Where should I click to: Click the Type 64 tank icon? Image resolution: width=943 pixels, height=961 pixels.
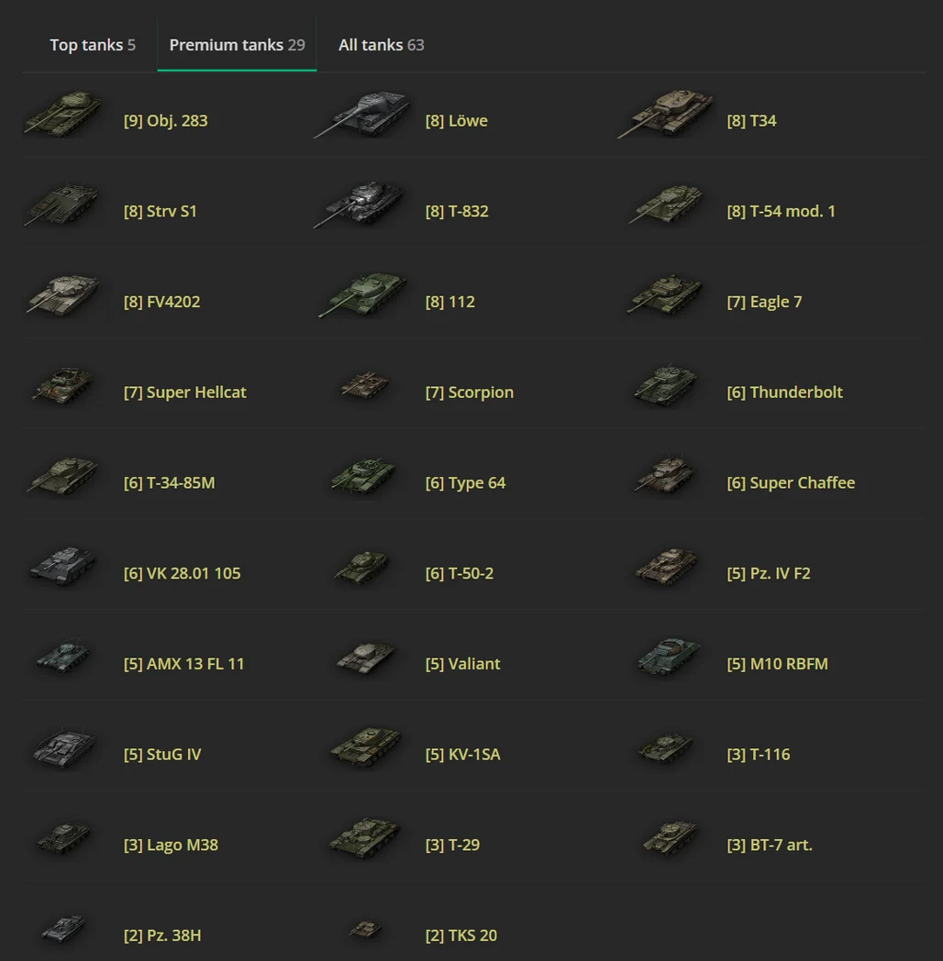[363, 476]
